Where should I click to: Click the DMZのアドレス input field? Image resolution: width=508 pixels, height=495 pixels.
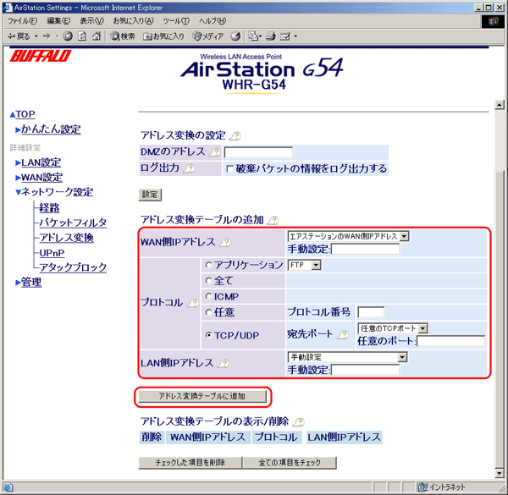[258, 152]
